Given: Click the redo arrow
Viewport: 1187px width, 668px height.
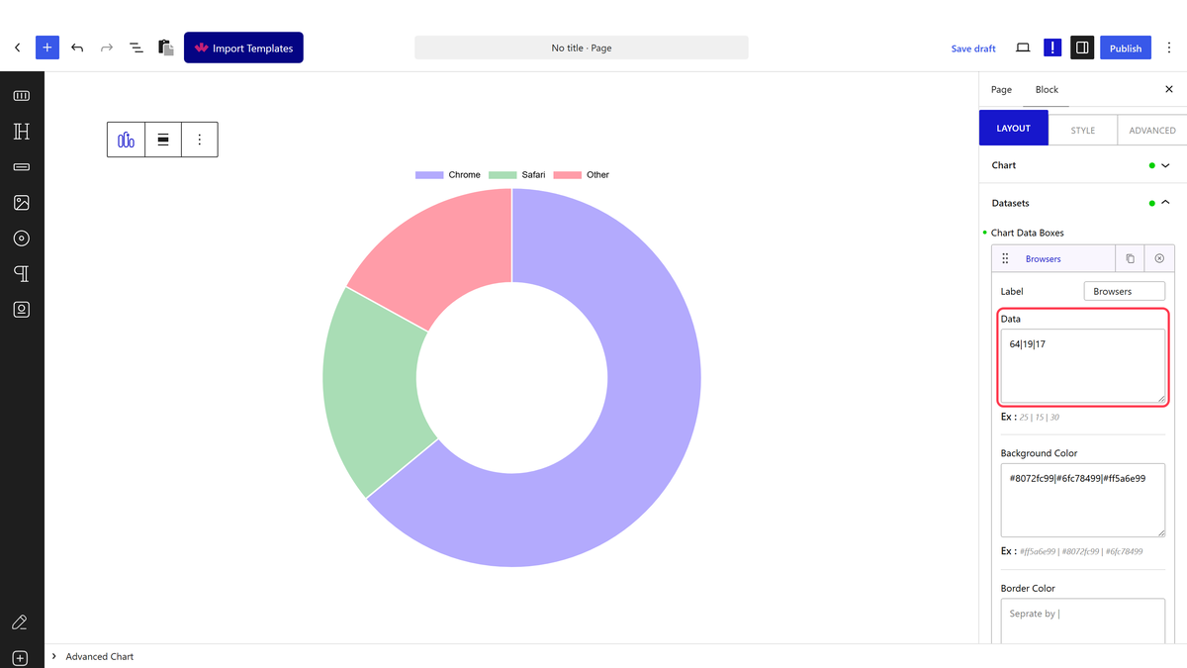Looking at the screenshot, I should 107,48.
